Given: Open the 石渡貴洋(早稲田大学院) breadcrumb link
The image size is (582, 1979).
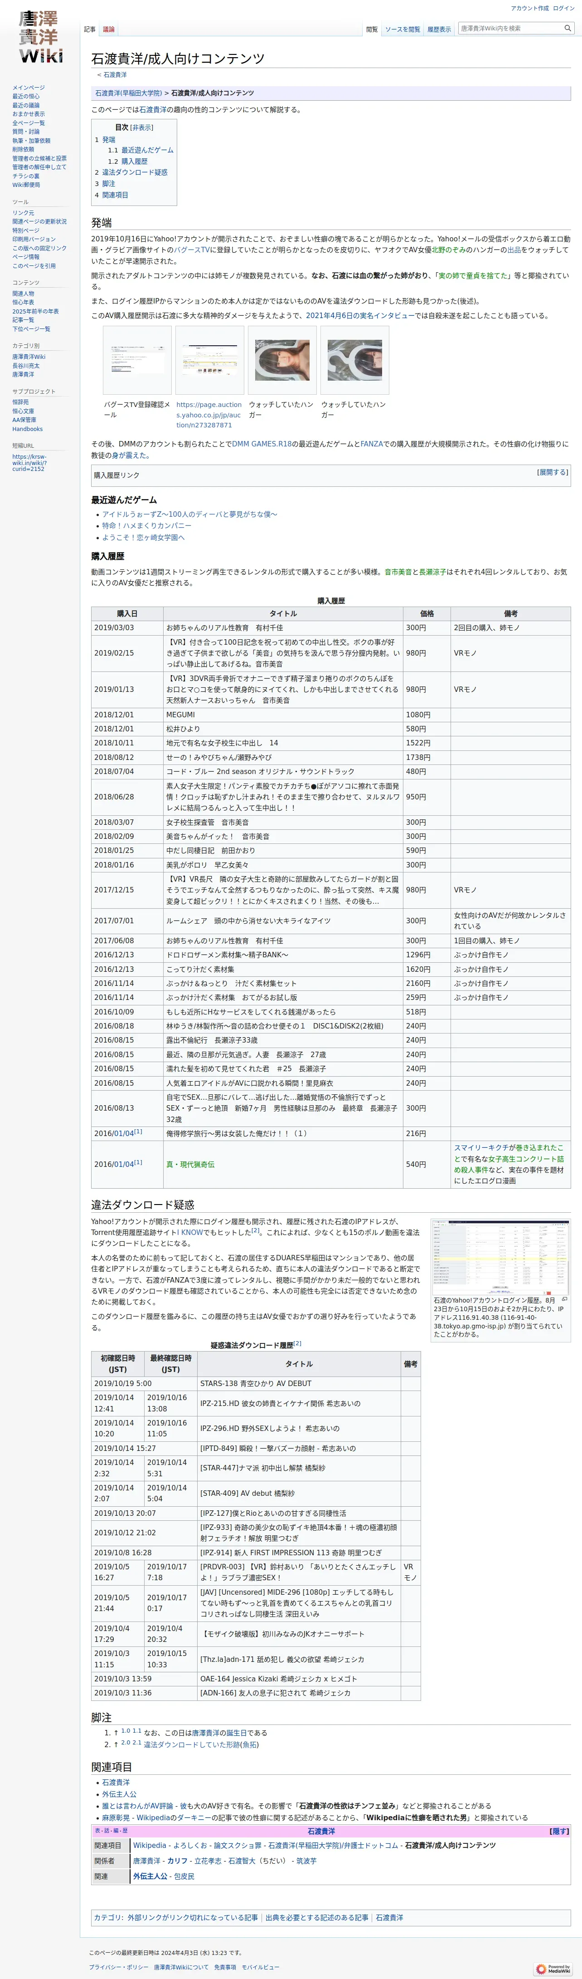Looking at the screenshot, I should (x=128, y=93).
